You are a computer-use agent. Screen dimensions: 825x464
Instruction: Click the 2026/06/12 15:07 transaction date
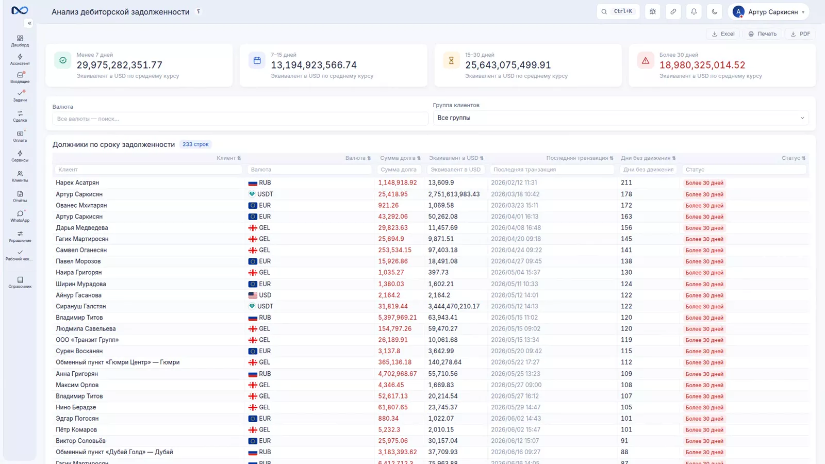click(515, 441)
